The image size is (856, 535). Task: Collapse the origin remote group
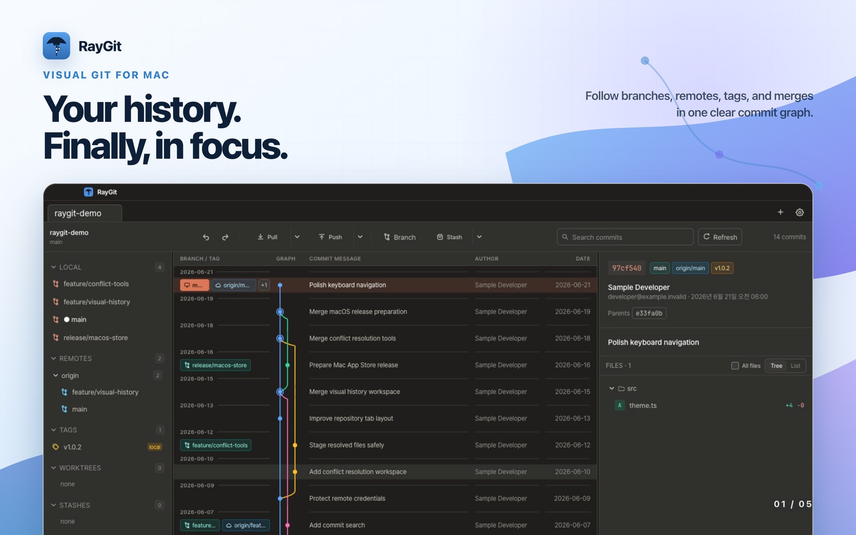click(x=56, y=375)
